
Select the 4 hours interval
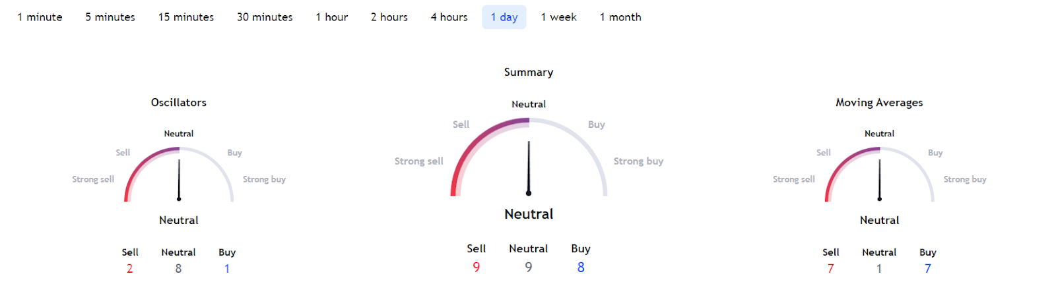(449, 17)
